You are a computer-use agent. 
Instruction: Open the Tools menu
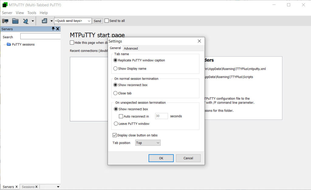[32, 13]
